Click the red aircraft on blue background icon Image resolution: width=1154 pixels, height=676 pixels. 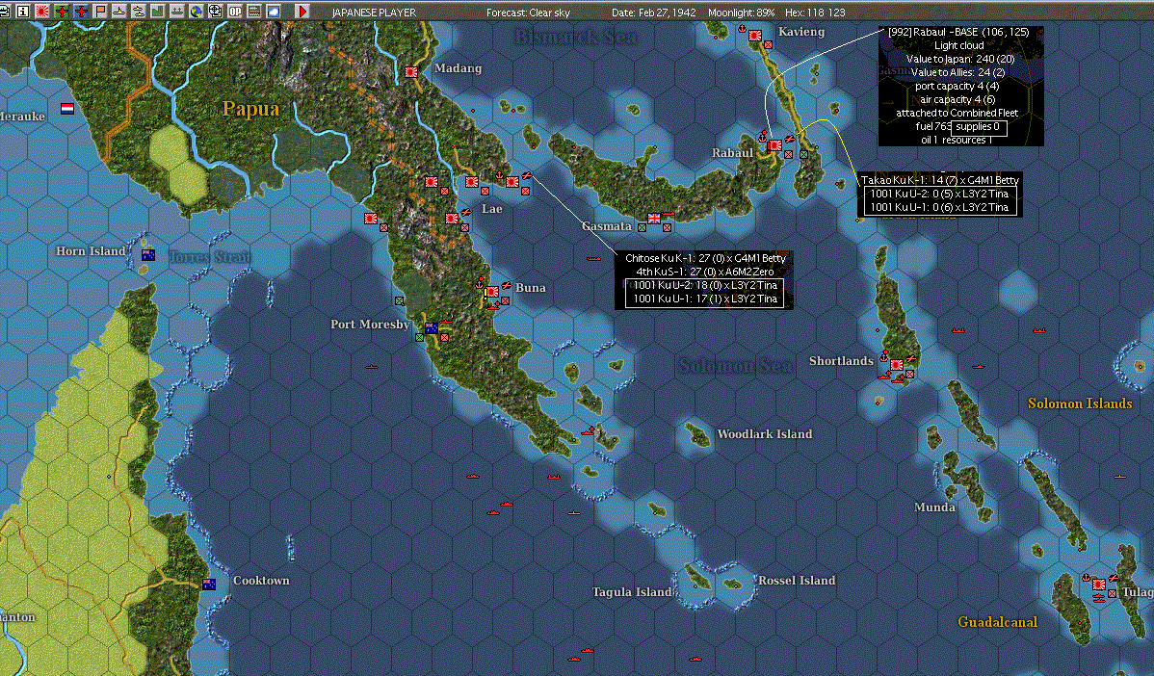80,11
